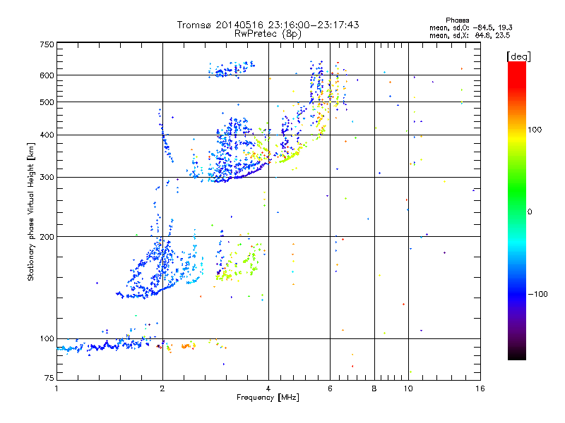Click y-axis tick label '400'
This screenshot has width=565, height=423.
pos(47,135)
